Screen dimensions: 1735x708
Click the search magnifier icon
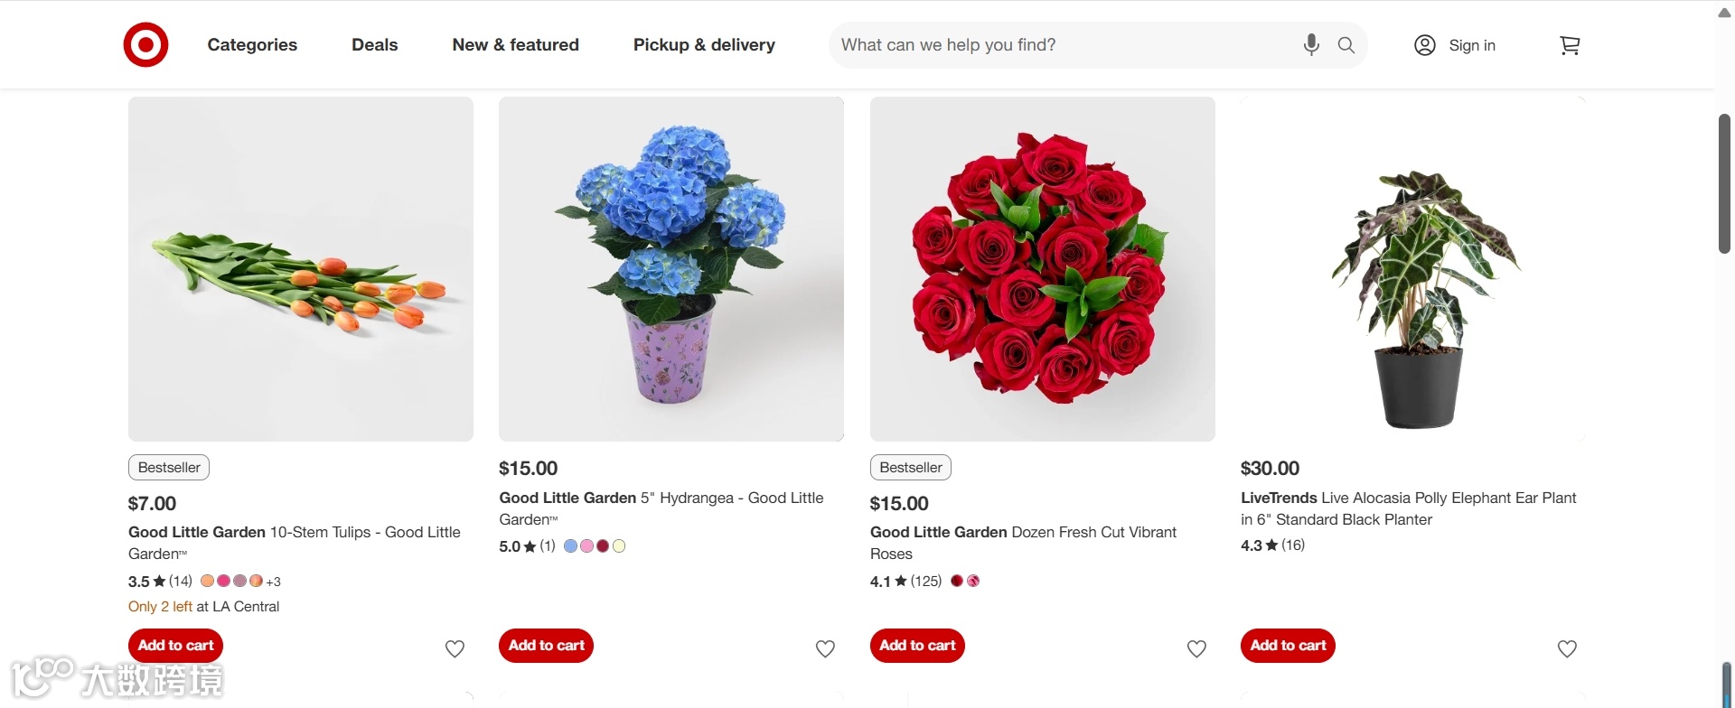[x=1346, y=45]
